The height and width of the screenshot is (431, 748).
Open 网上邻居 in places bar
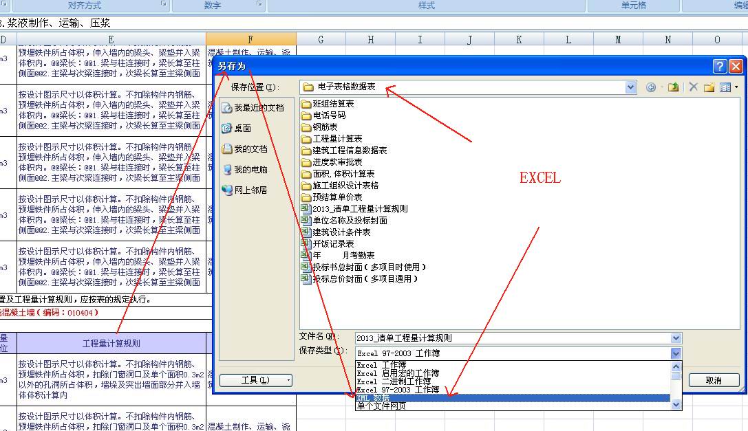click(x=244, y=190)
